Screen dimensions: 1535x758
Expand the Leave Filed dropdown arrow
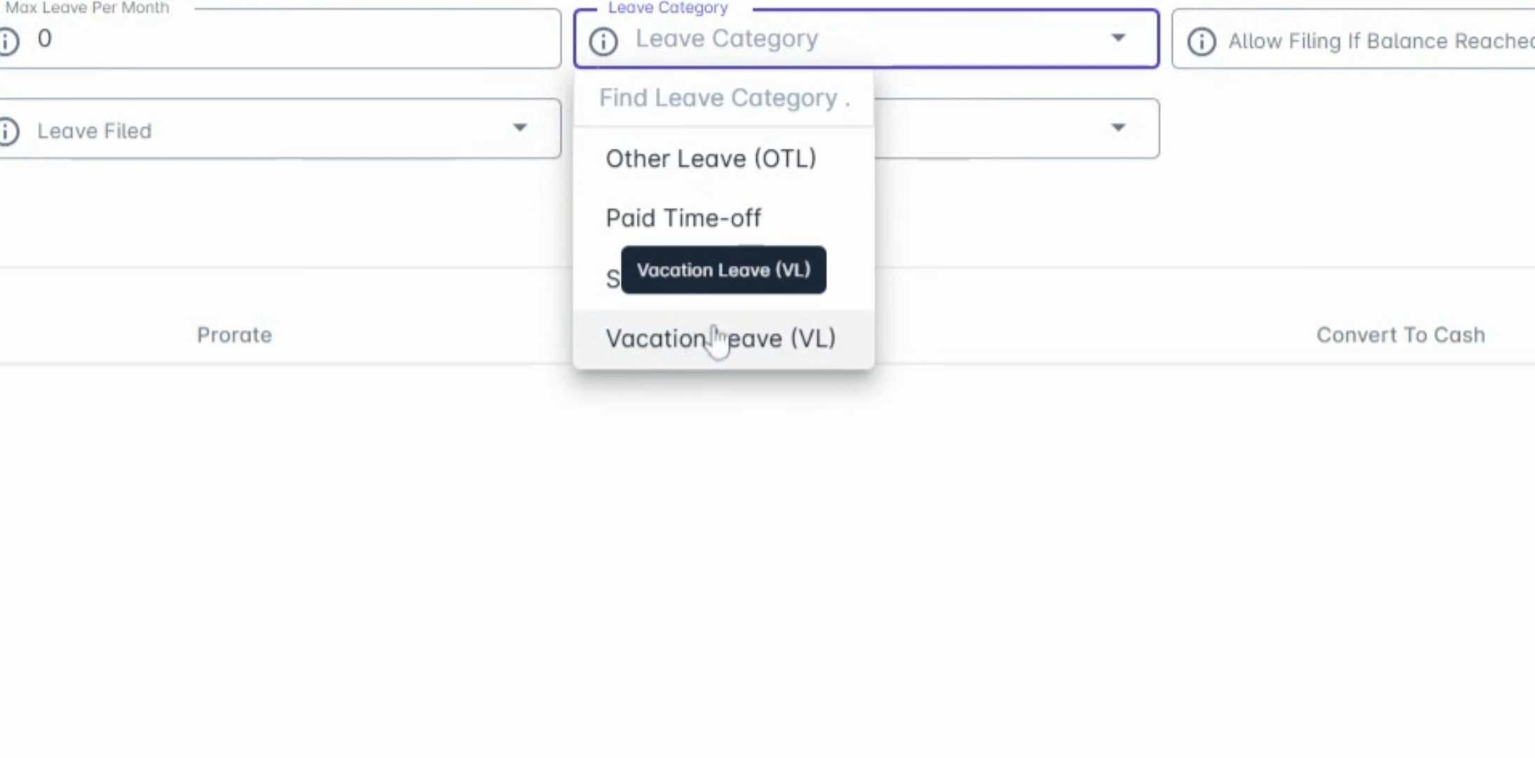pyautogui.click(x=520, y=128)
